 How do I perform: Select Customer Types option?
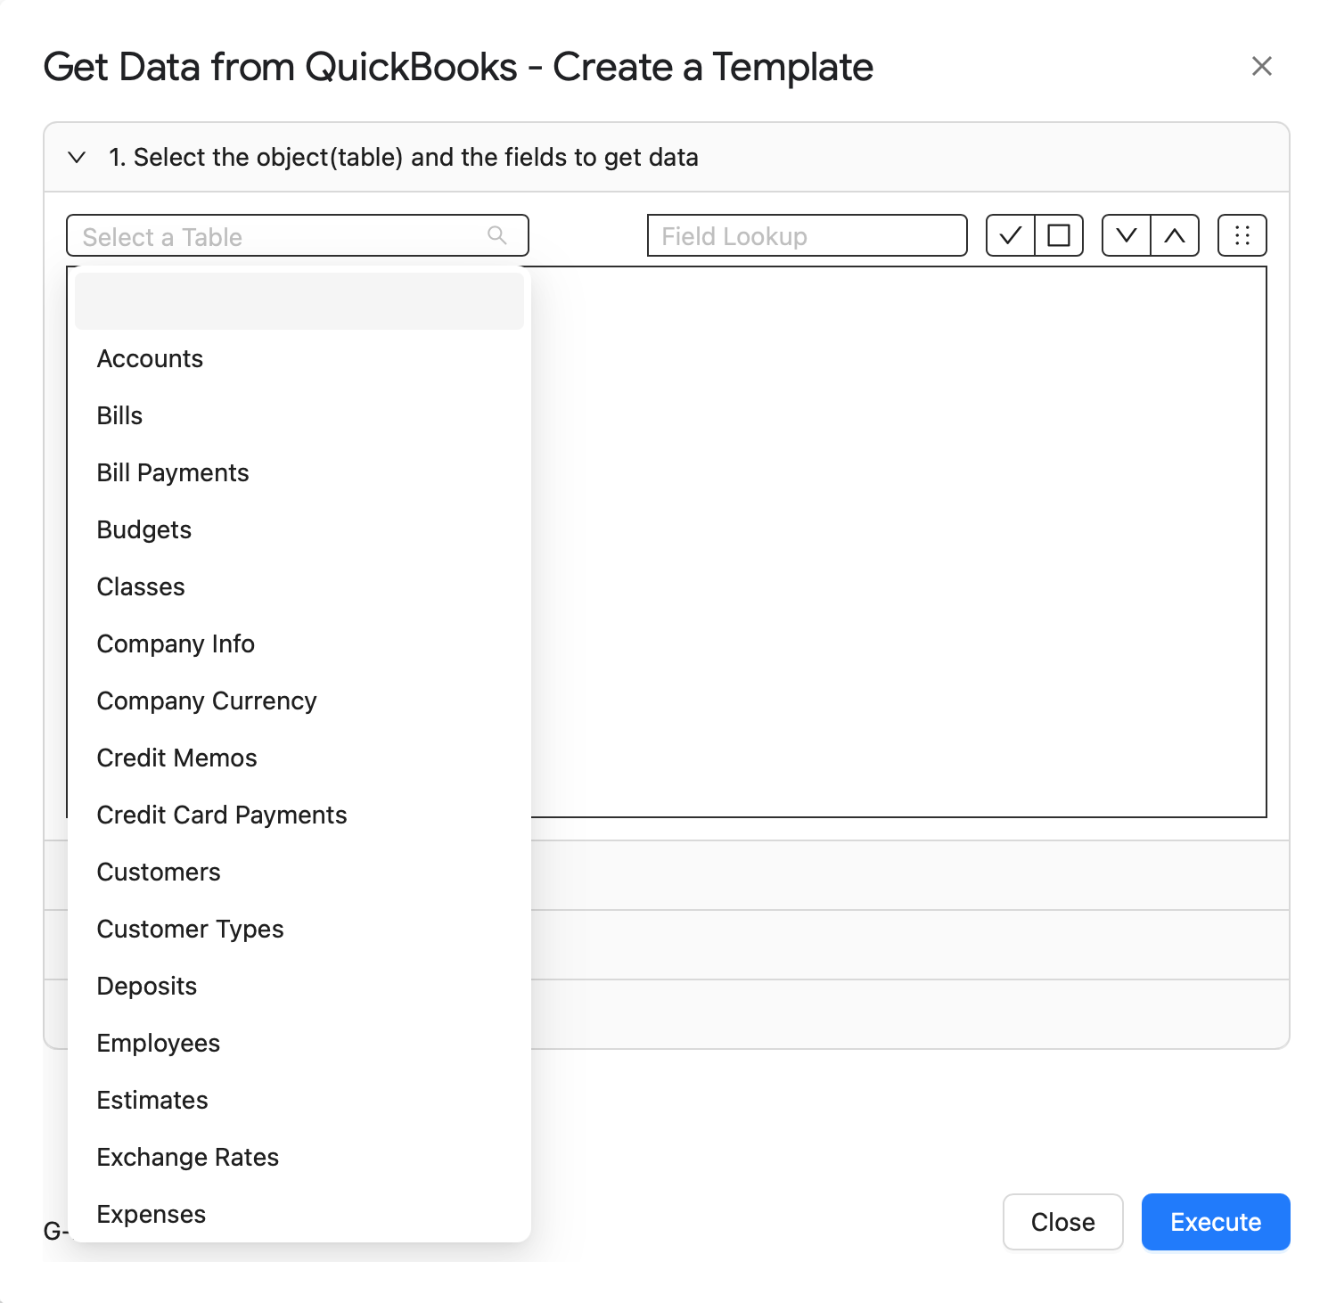pyautogui.click(x=299, y=929)
